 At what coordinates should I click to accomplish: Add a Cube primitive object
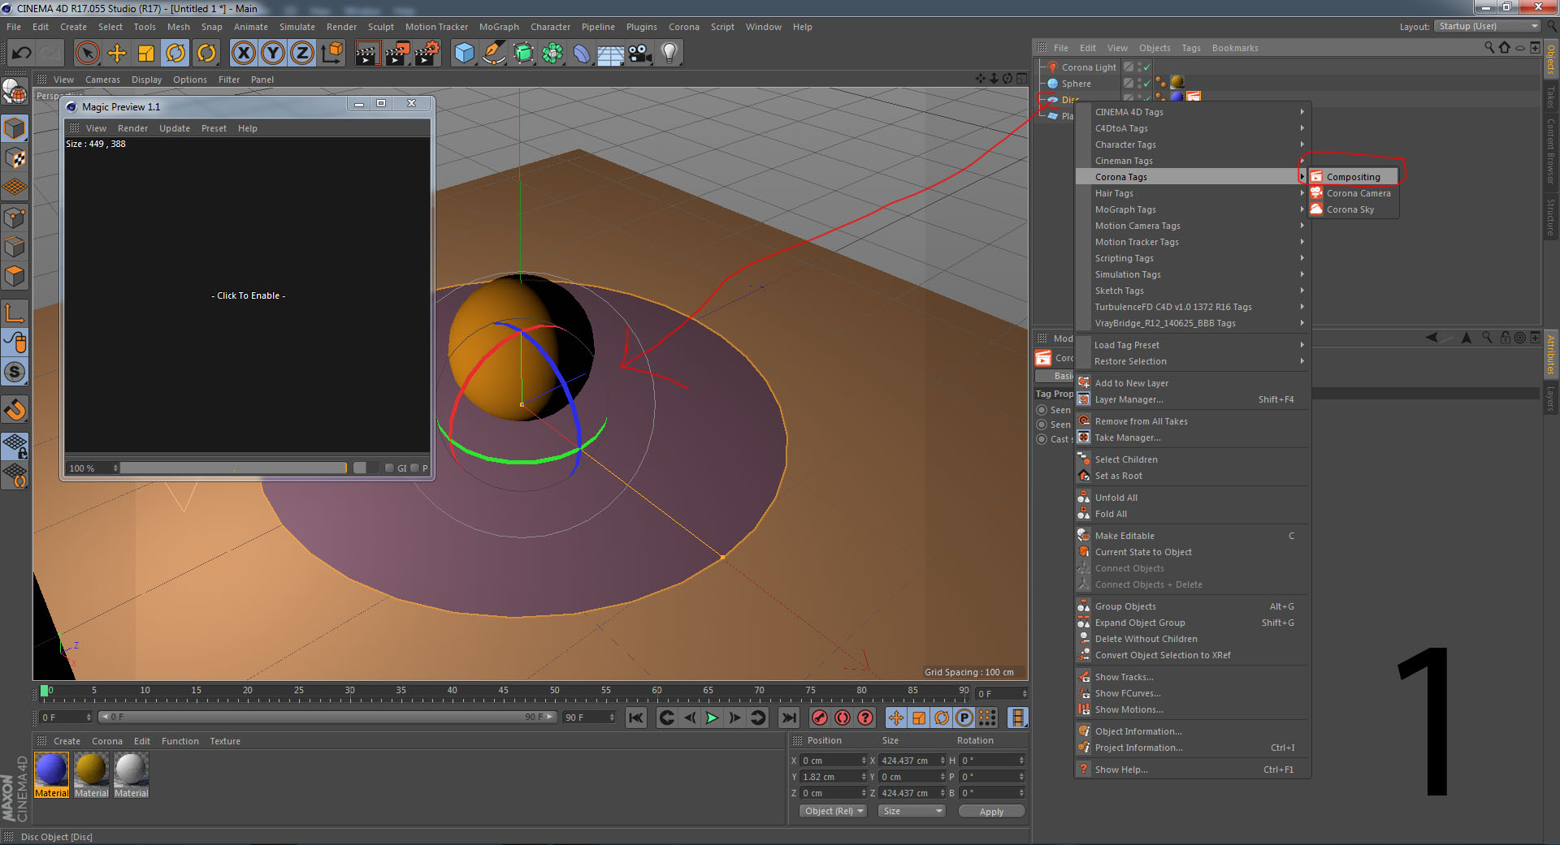[464, 54]
